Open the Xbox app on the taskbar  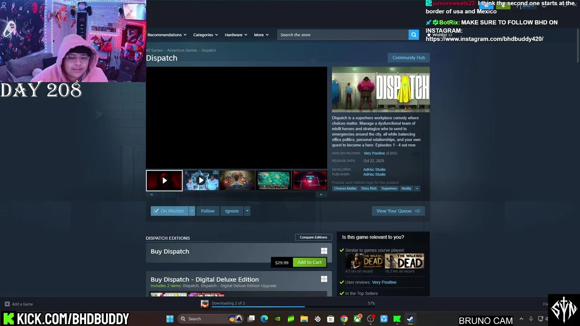tap(358, 319)
